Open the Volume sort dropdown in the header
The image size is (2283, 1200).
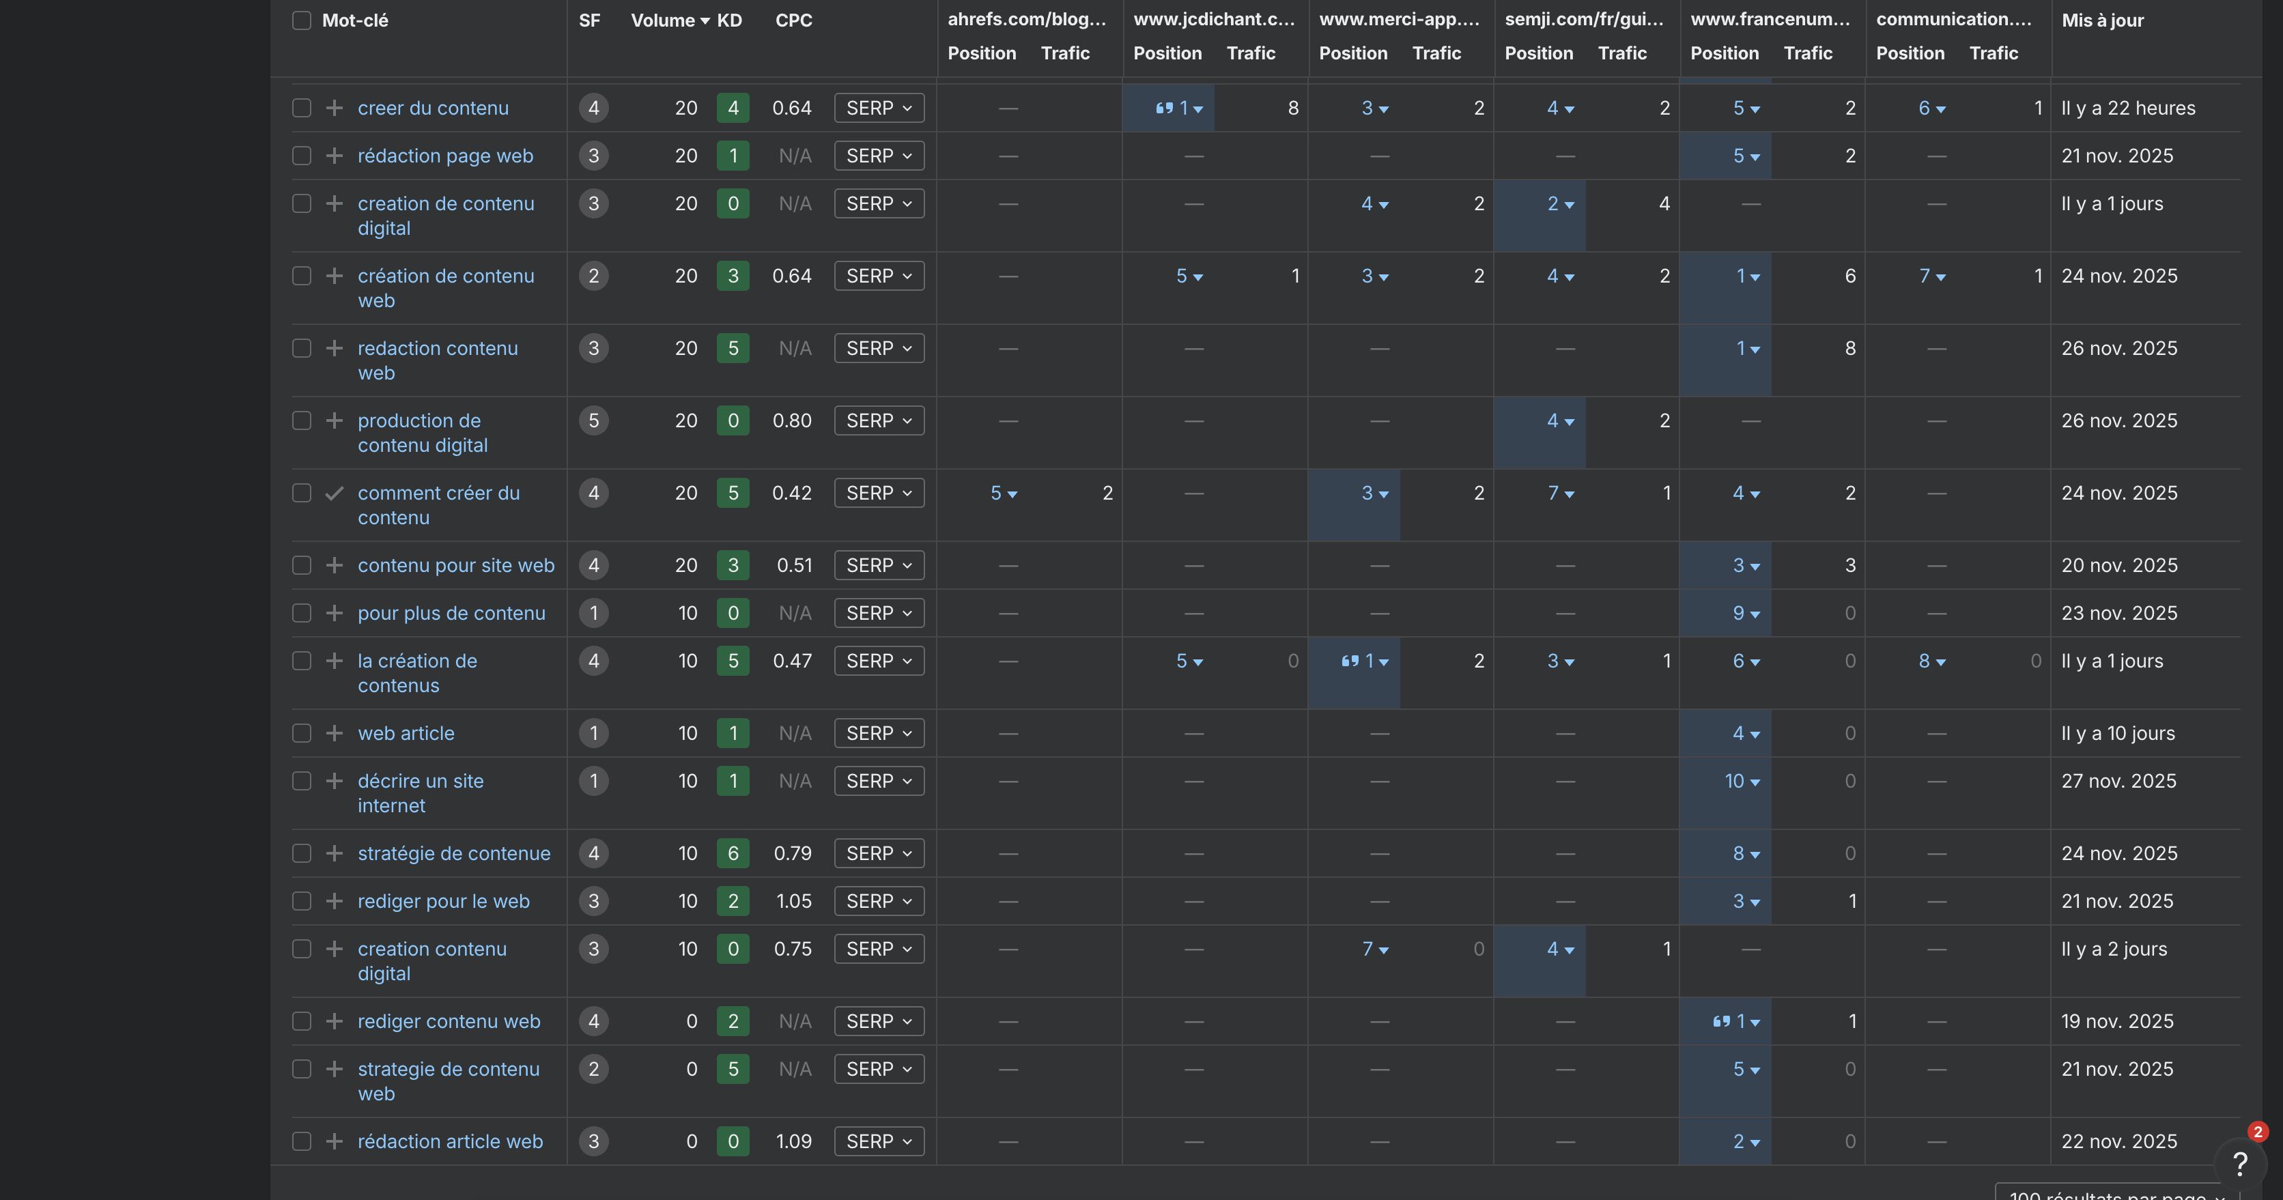(x=705, y=20)
